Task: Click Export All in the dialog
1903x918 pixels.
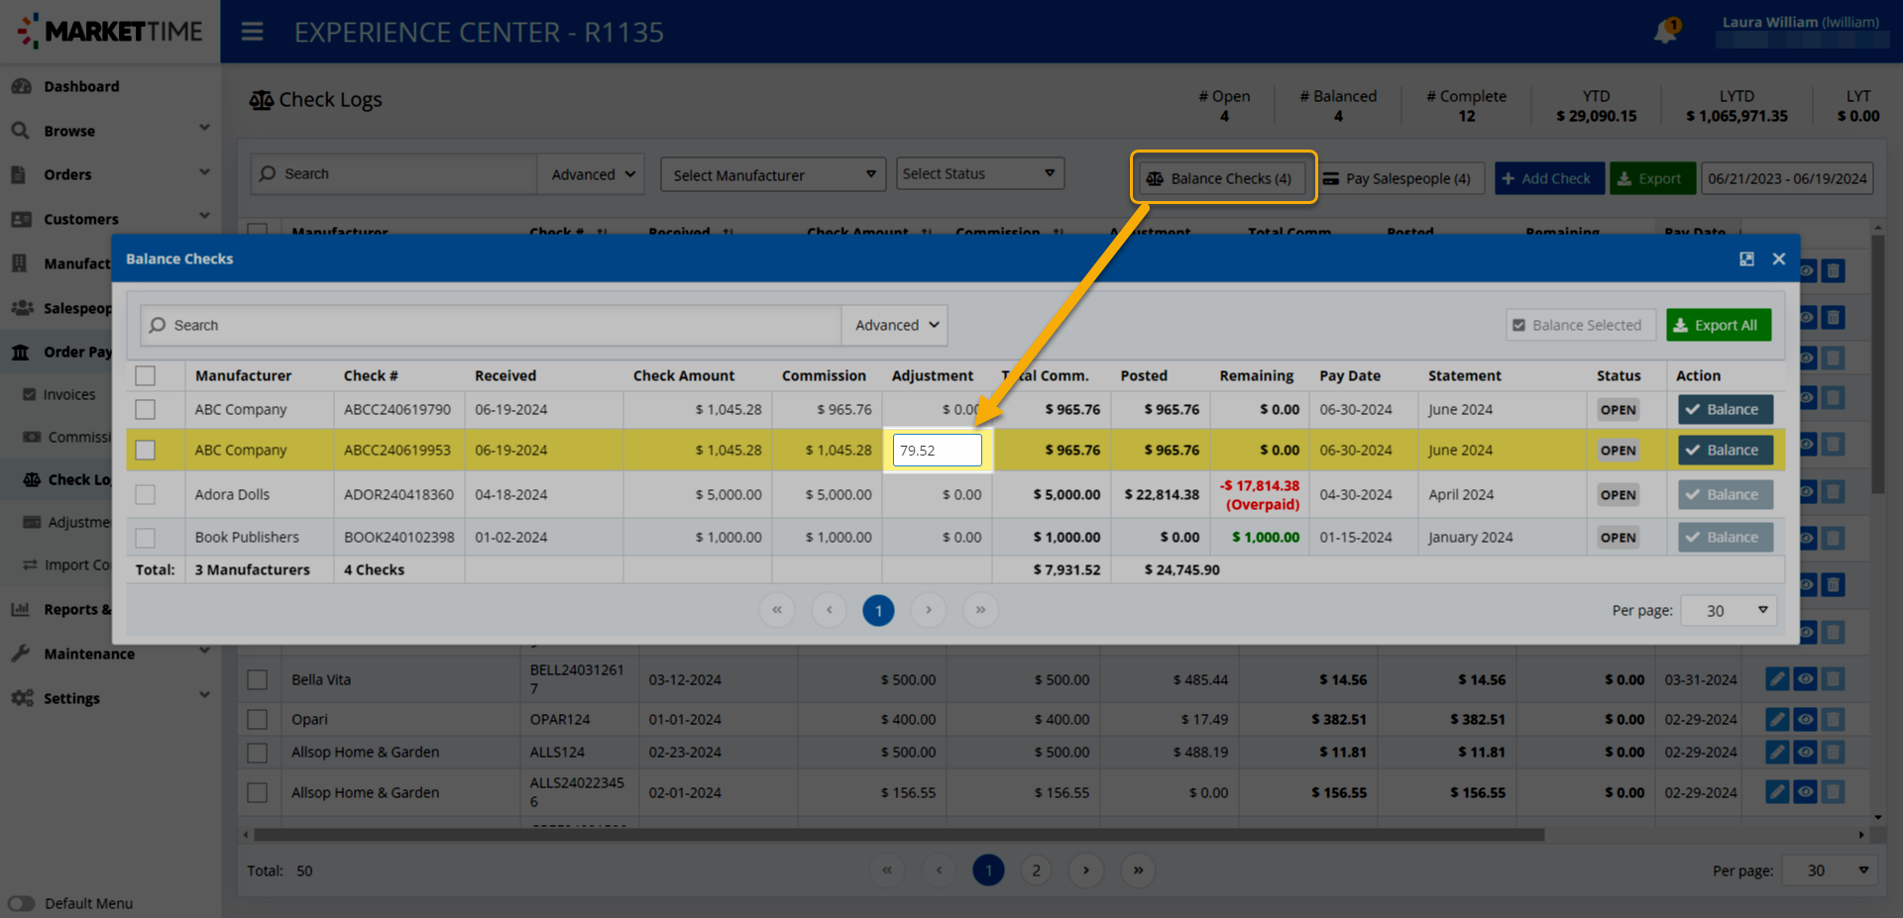Action: coord(1719,325)
